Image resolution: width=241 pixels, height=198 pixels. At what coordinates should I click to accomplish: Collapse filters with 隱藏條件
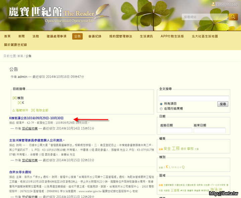point(20,110)
